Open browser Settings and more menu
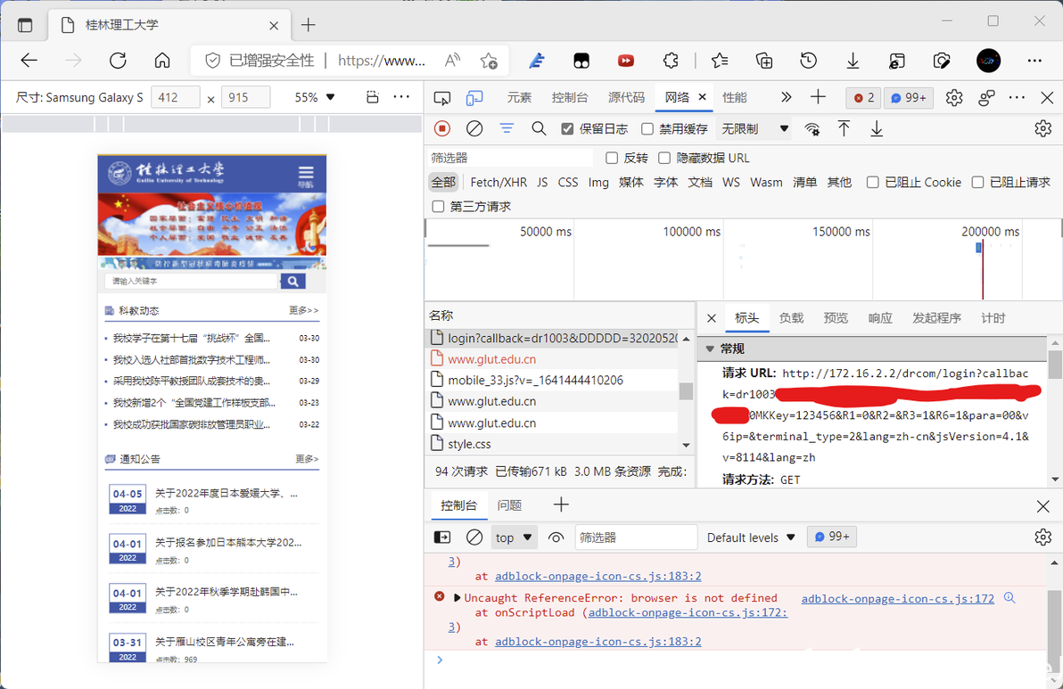The image size is (1063, 689). click(x=1034, y=61)
